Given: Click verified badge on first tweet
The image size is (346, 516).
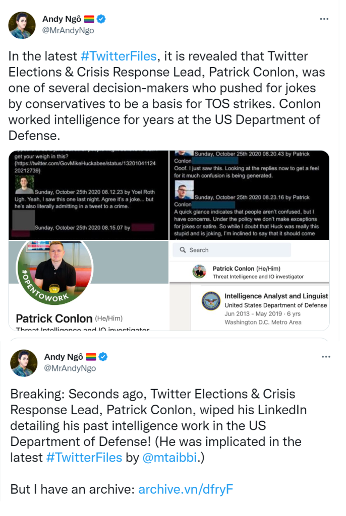Looking at the screenshot, I should pos(102,19).
